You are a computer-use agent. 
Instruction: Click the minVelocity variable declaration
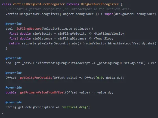pyautogui.click(x=42, y=34)
